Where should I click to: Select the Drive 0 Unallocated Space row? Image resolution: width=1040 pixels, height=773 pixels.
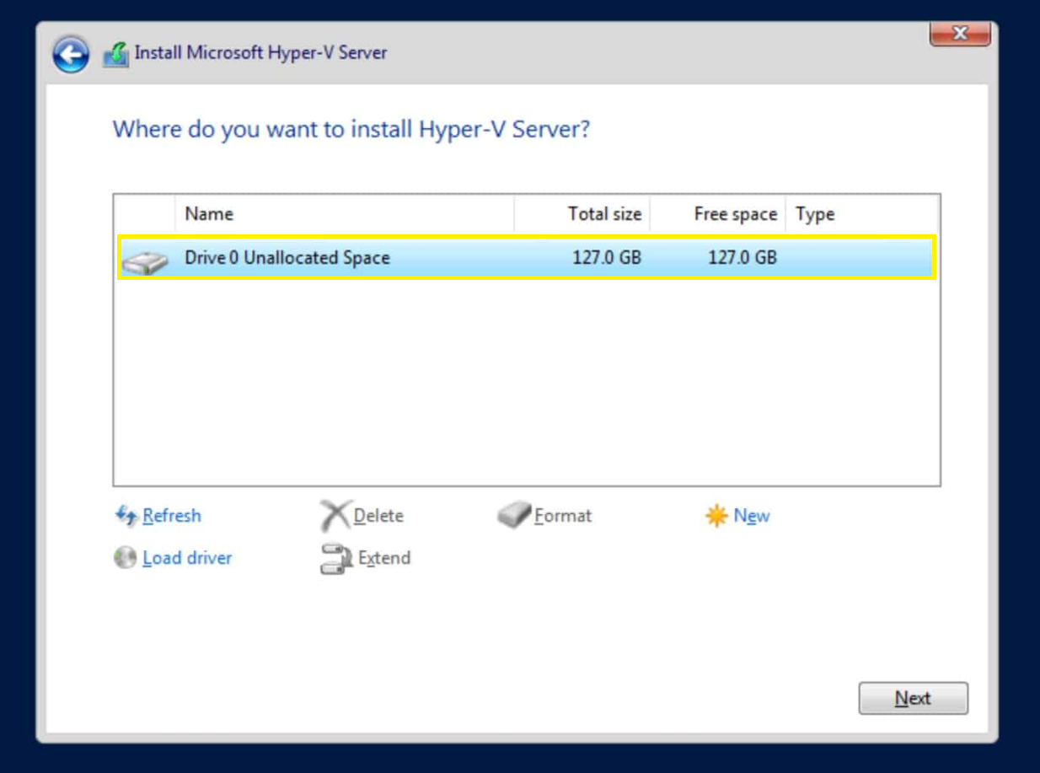click(527, 257)
